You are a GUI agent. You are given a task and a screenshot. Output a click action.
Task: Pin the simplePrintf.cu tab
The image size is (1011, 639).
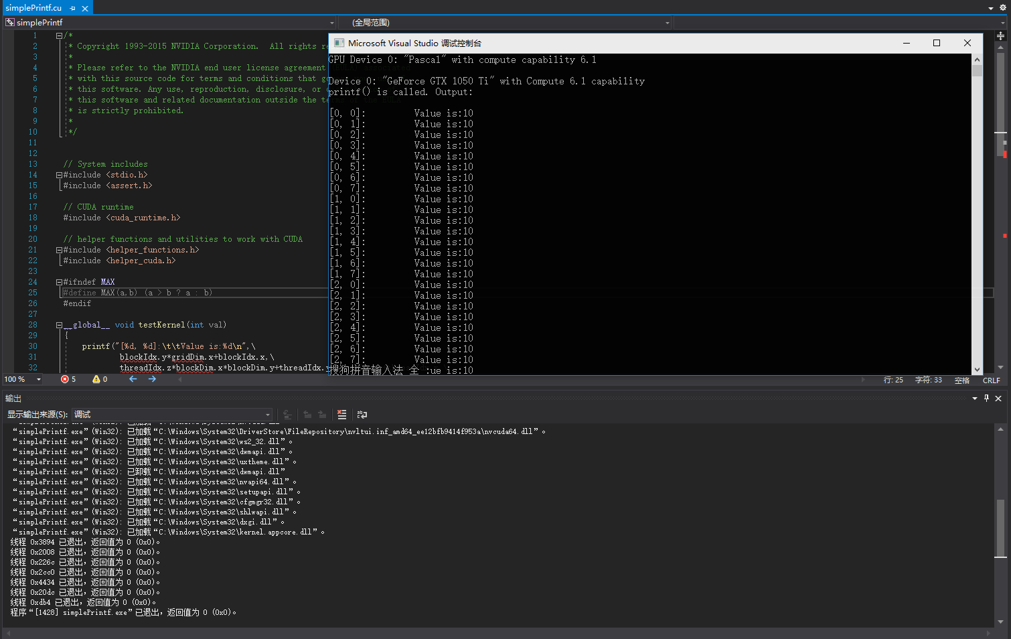coord(73,8)
